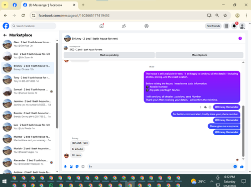This screenshot has height=187, width=251.
Task: Select Brisney conversation in the list
Action: pyautogui.click(x=28, y=68)
